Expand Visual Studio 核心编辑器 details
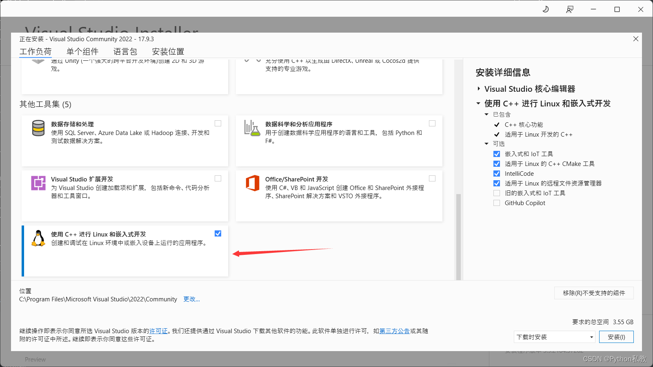 coord(478,88)
